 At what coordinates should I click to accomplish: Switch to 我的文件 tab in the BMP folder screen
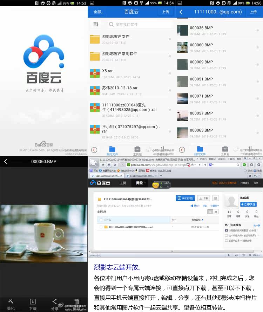(200, 151)
